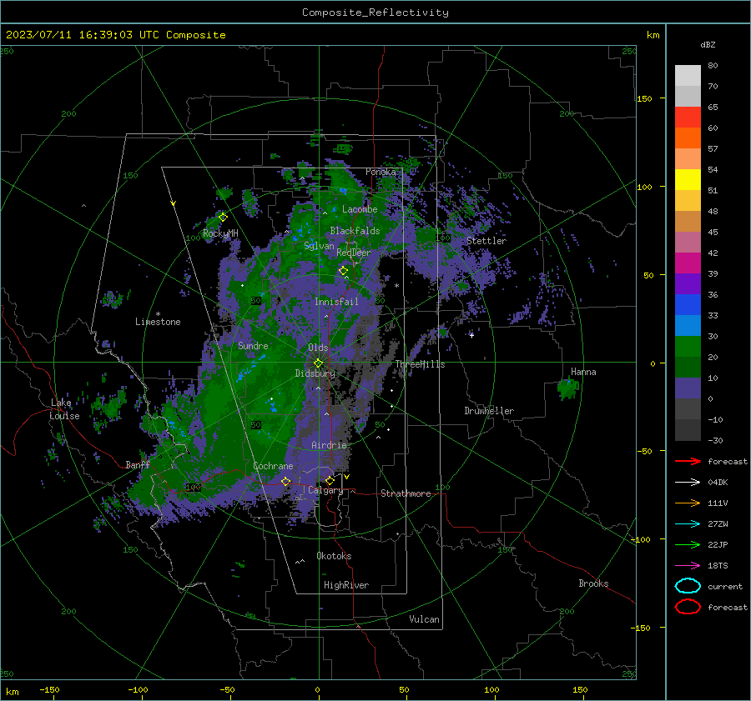Click the red forecast ellipse icon

tap(688, 607)
